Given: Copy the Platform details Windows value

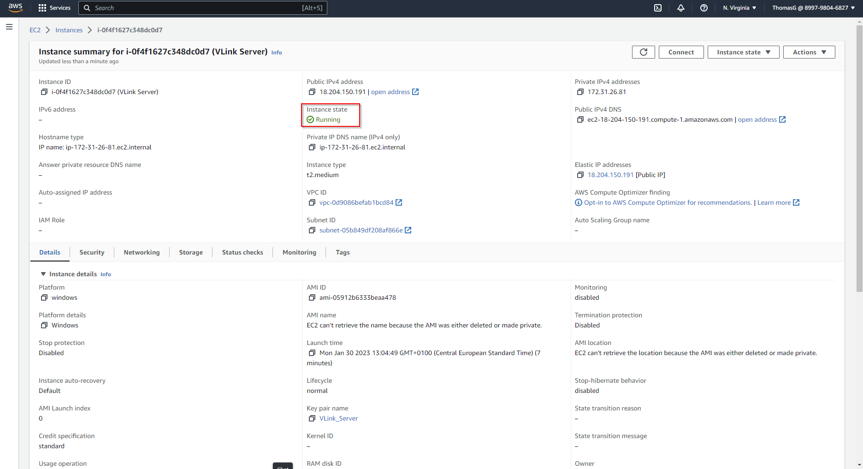Looking at the screenshot, I should tap(44, 325).
